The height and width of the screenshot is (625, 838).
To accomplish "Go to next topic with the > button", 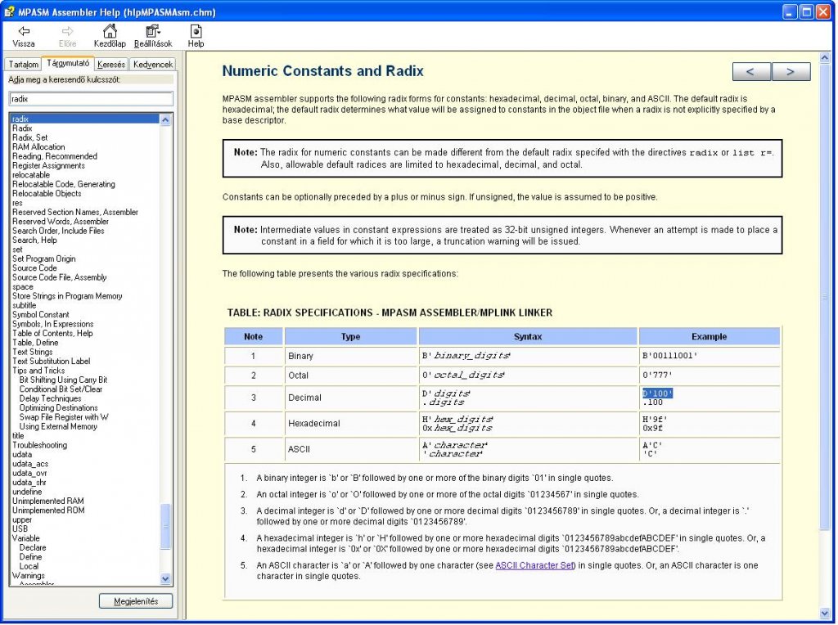I will [x=791, y=72].
